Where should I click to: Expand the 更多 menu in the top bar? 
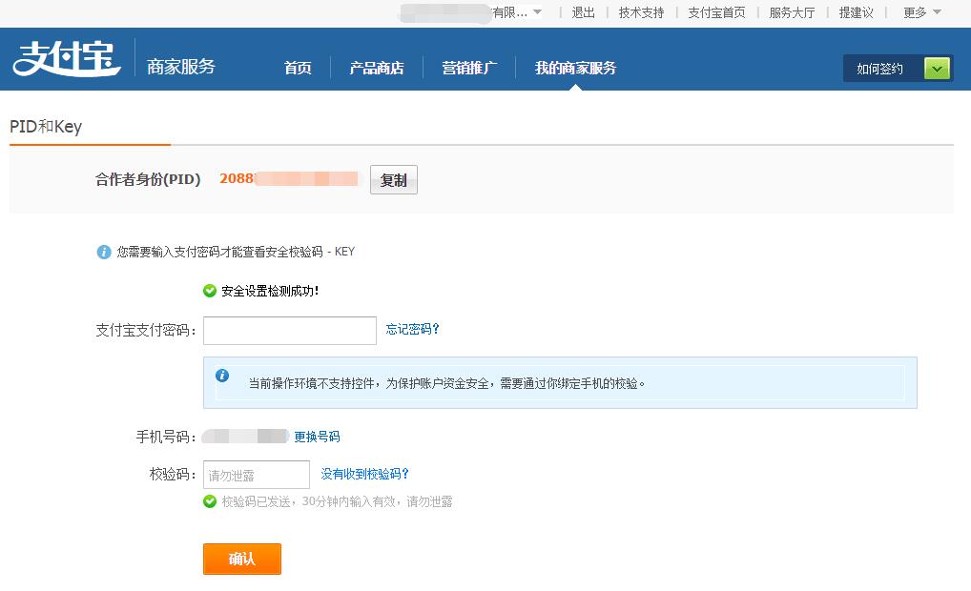tap(921, 12)
